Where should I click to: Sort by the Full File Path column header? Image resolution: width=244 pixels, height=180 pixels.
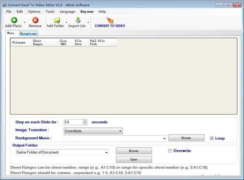[x=103, y=42]
